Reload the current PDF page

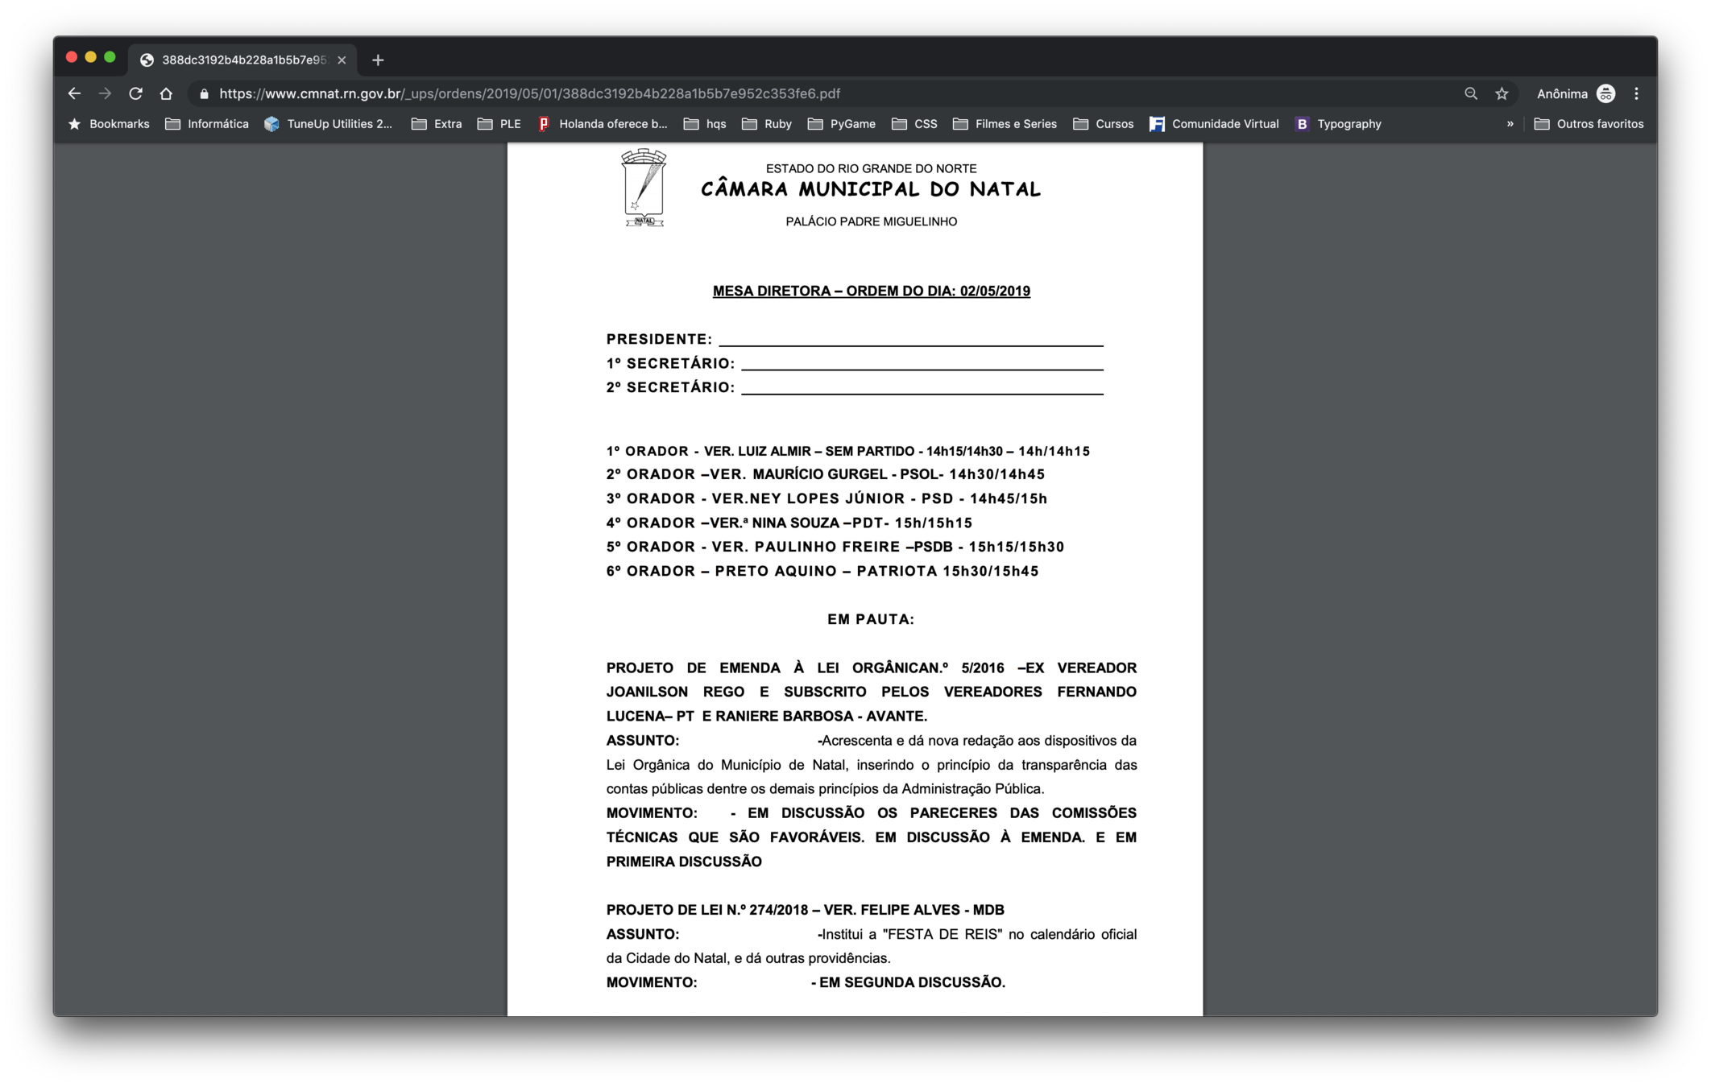point(135,93)
